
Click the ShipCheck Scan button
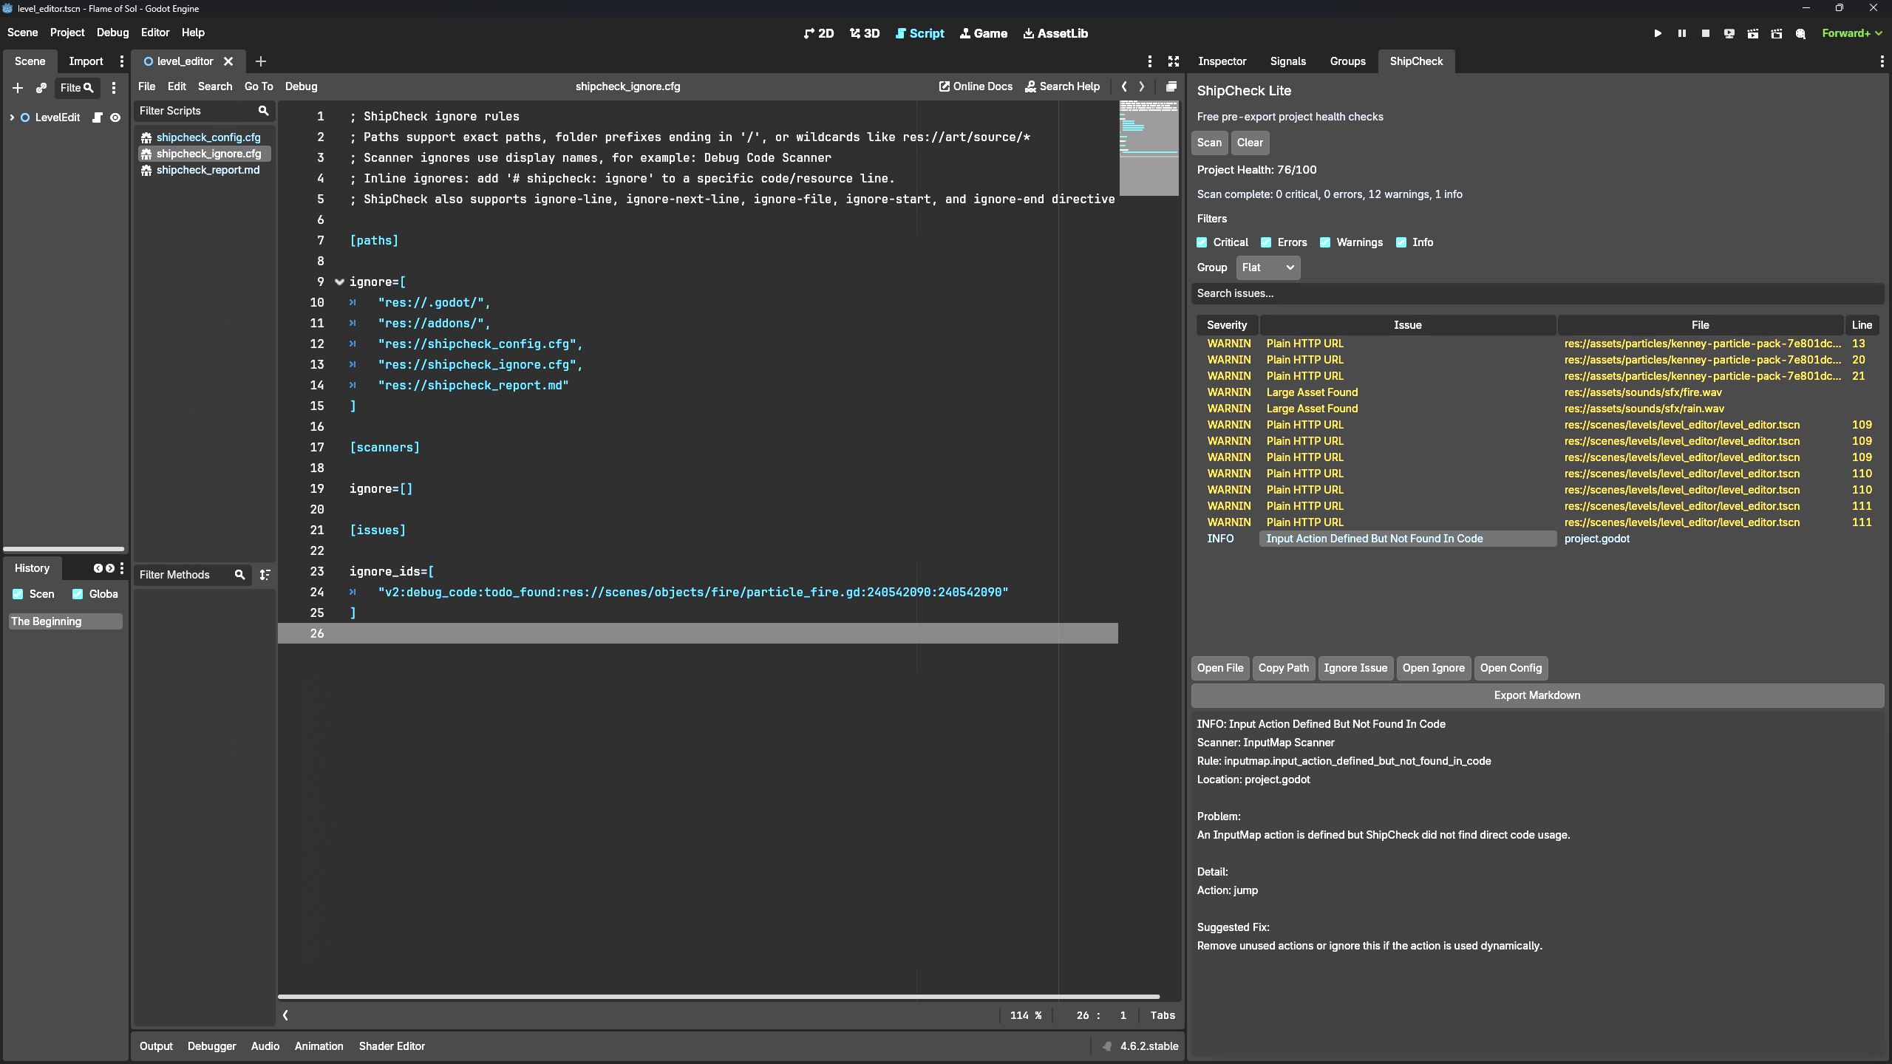(x=1210, y=143)
